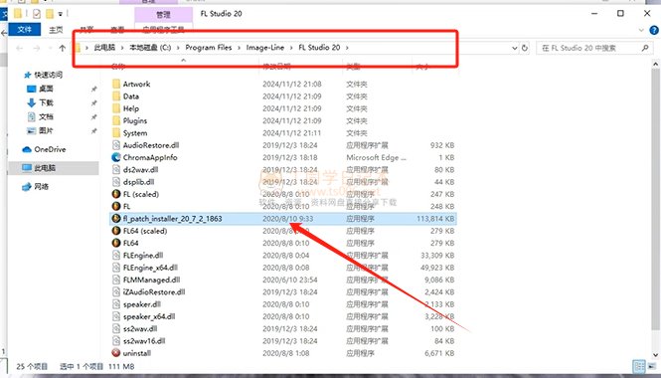Open the Artwork folder

pos(136,84)
